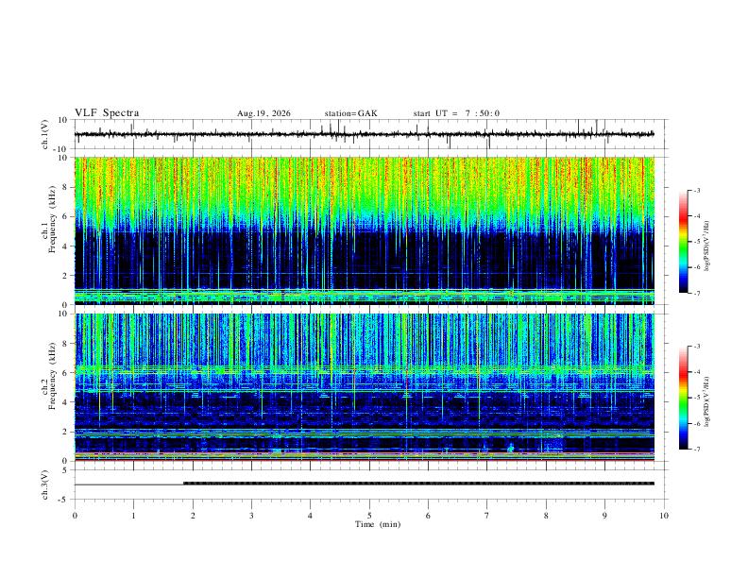Click the -3 value on upper colorbar
Viewport: 748px width, 578px height.
pos(697,190)
